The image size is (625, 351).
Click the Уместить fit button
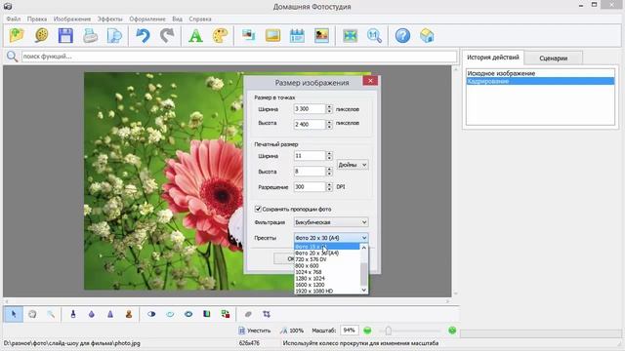[254, 331]
